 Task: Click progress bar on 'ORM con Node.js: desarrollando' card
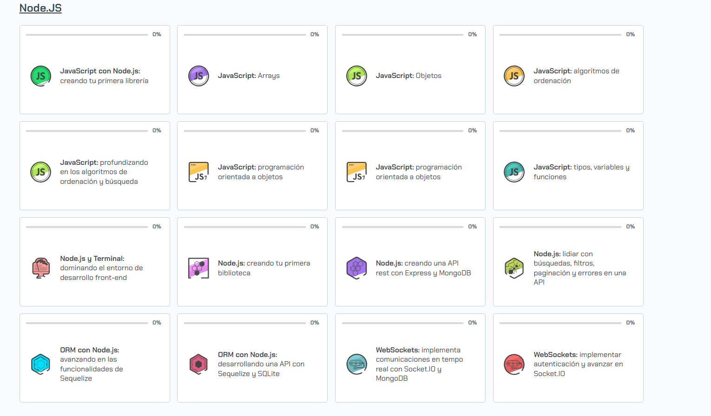[x=245, y=323]
